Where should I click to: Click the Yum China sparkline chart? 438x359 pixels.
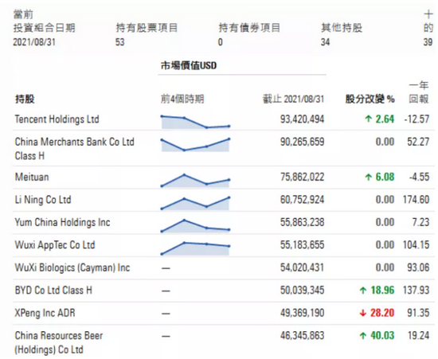pyautogui.click(x=195, y=225)
